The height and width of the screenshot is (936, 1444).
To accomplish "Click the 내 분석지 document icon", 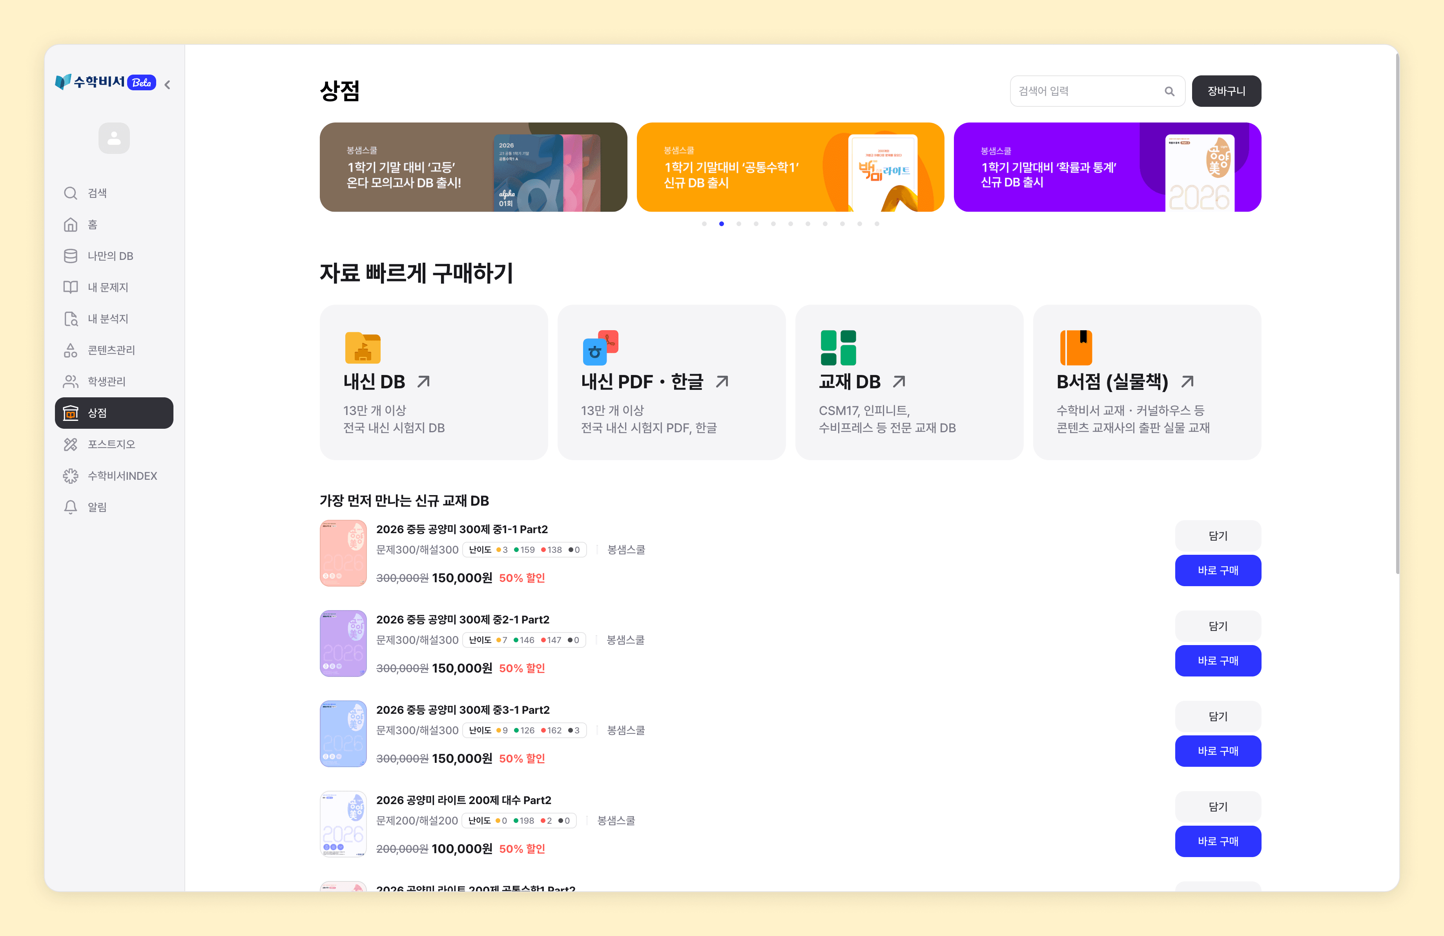I will click(x=70, y=319).
